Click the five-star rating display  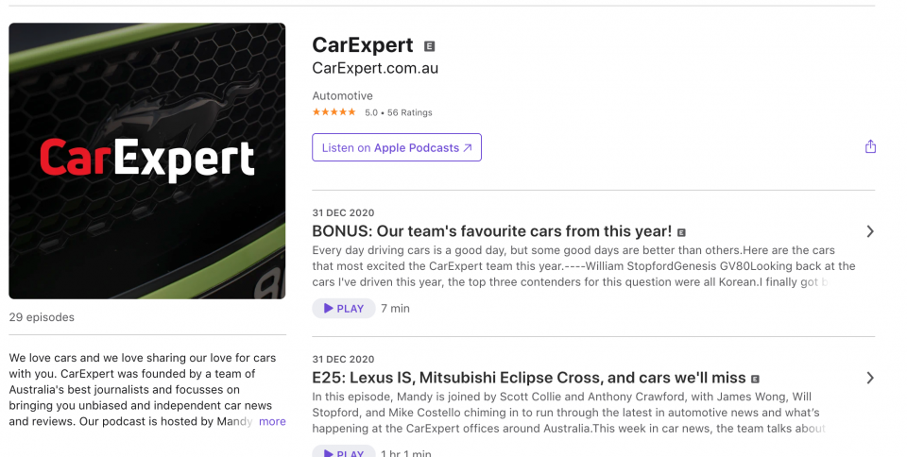click(334, 112)
